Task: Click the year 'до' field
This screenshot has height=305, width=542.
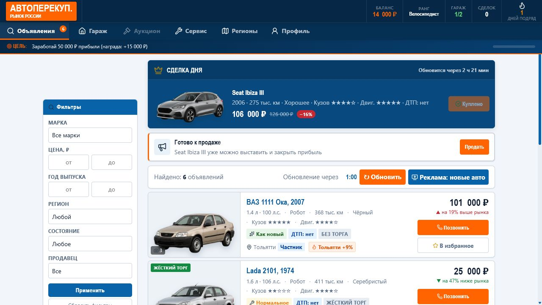Action: coord(112,190)
